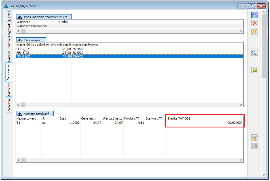This screenshot has height=181, width=270.
Task: Click the app logo icon in the title bar
Action: point(6,6)
